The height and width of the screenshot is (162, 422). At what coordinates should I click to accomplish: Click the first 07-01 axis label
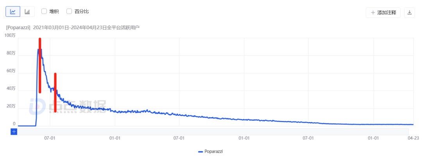tap(50, 138)
